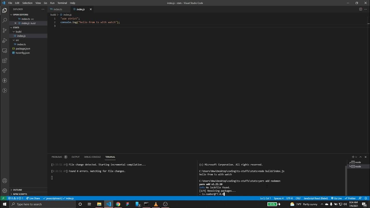Screen dimensions: 370x208
Task: Open the Run menu
Action: click(52, 3)
